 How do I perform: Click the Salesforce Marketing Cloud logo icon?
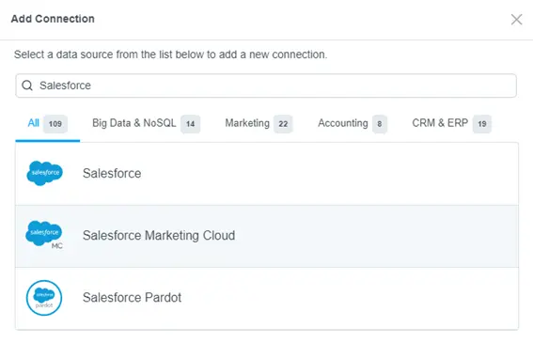coord(44,235)
